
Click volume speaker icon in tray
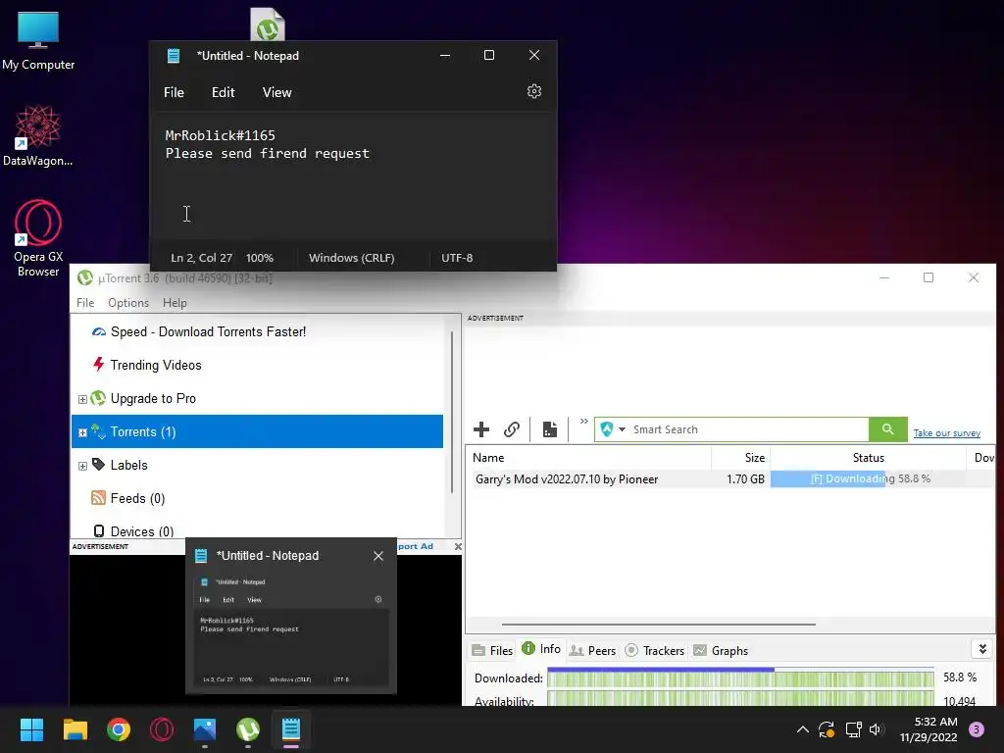tap(877, 729)
